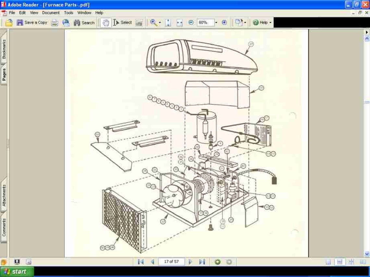
Task: Select the Hand tool
Action: coord(105,22)
